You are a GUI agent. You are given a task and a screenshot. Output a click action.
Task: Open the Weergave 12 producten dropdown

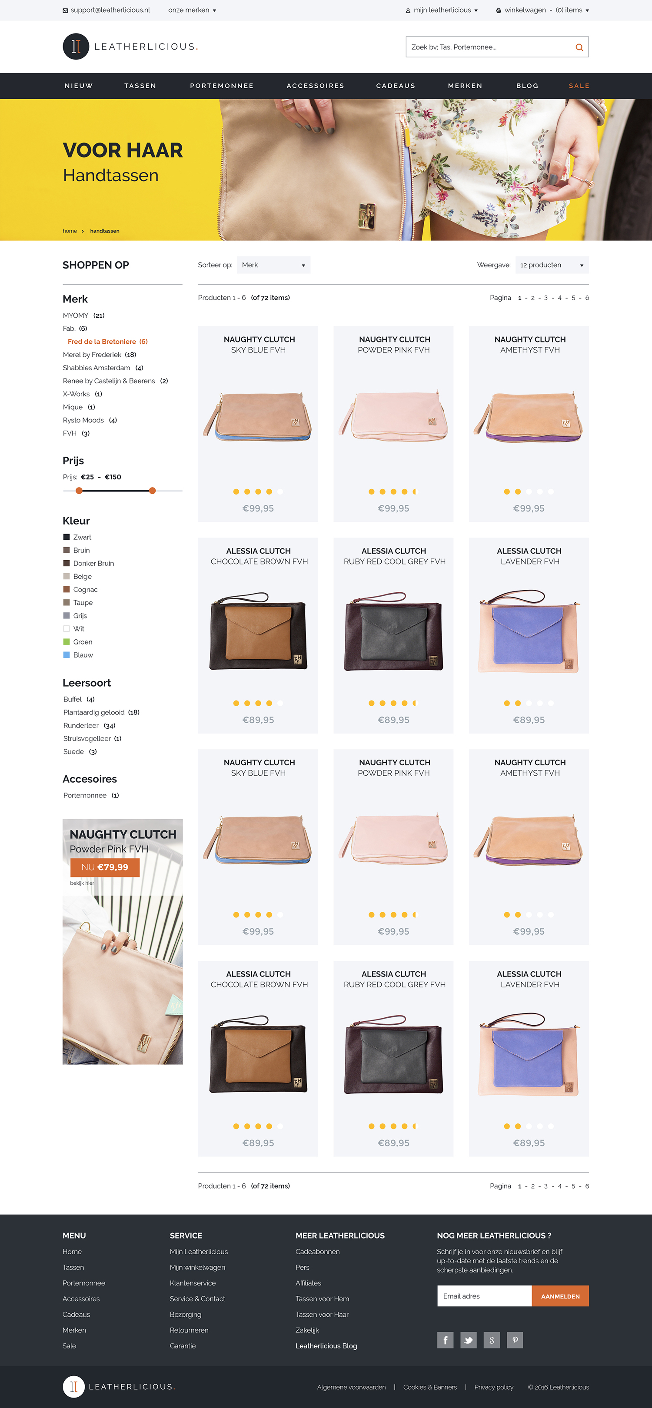coord(552,265)
